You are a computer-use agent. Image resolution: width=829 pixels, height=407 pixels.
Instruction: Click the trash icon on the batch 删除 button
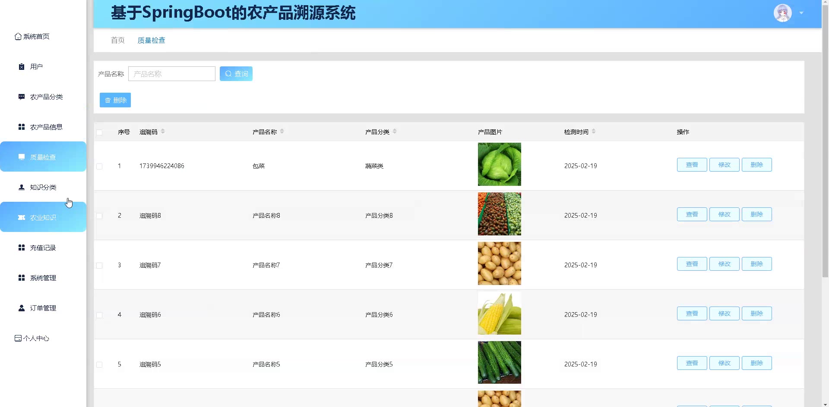[x=108, y=100]
